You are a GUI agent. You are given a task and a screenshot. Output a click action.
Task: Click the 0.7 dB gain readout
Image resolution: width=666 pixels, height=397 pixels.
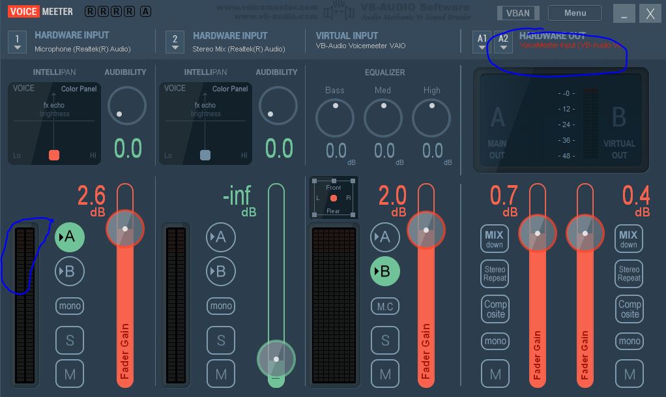[x=504, y=201]
